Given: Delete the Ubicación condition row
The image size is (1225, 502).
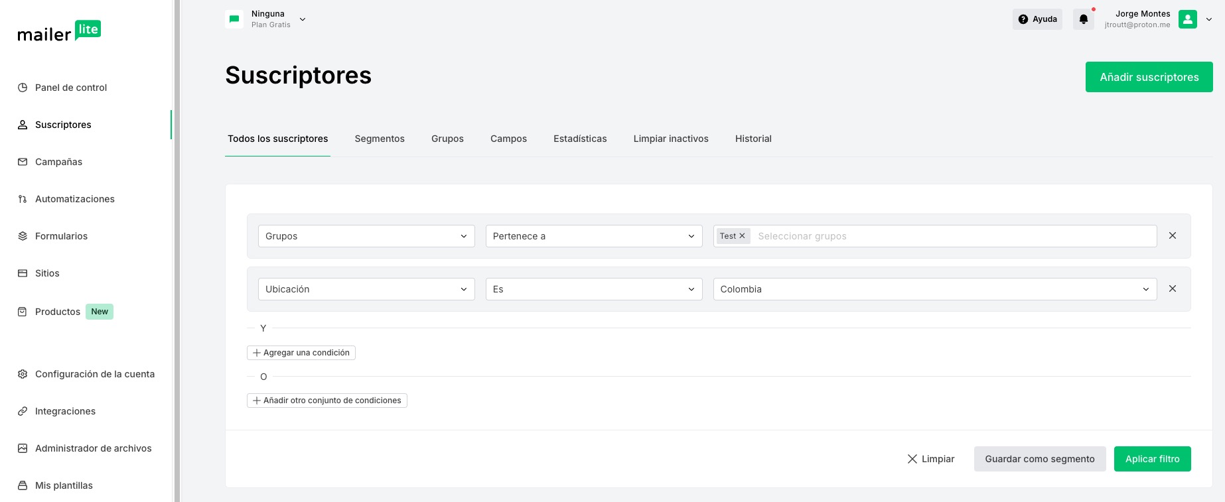Looking at the screenshot, I should [1173, 288].
